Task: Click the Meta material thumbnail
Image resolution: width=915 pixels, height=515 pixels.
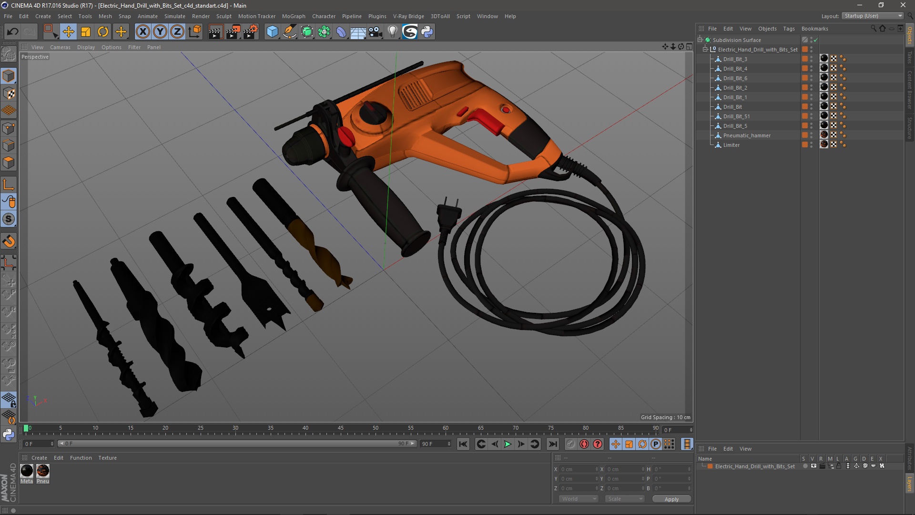Action: 27,471
